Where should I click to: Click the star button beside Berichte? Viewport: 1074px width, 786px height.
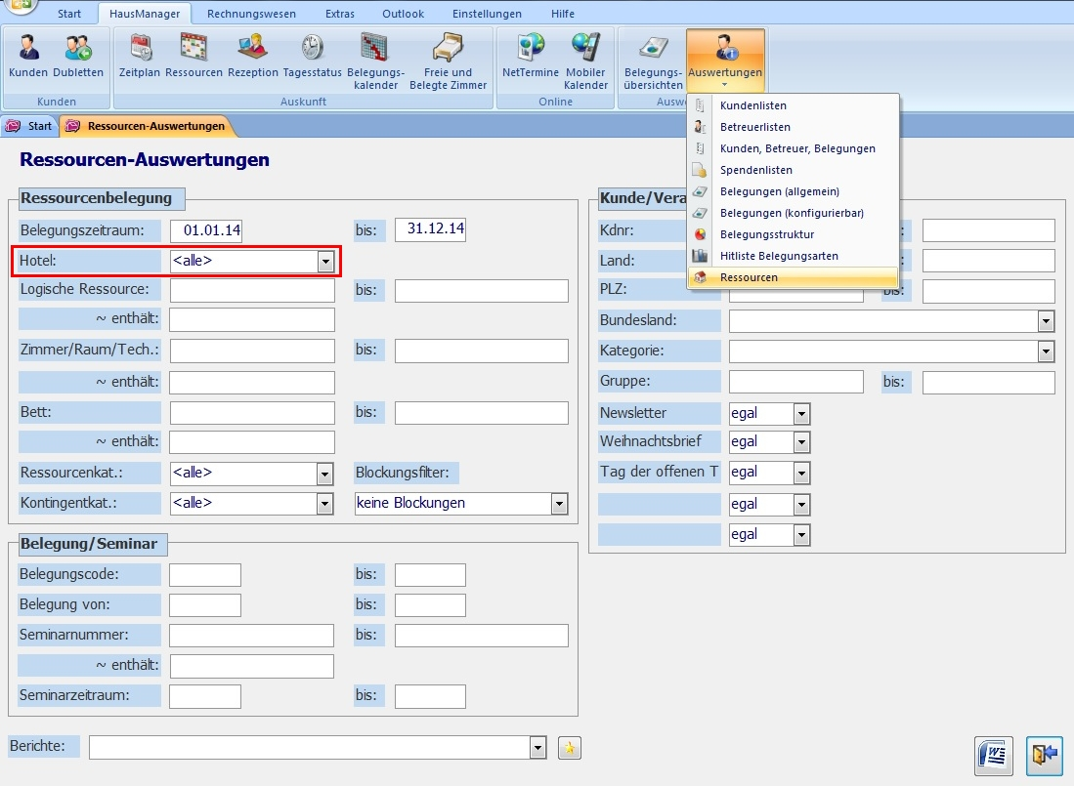(x=569, y=748)
